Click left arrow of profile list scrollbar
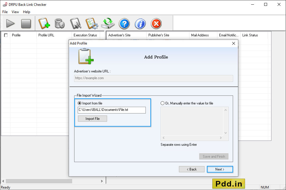Screen dimensions: 286x190 (x=3, y=181)
